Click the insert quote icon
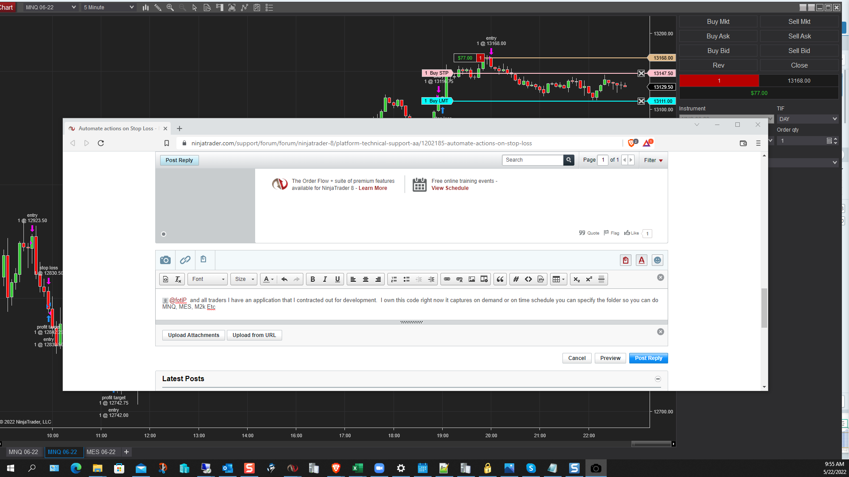Image resolution: width=849 pixels, height=477 pixels. pyautogui.click(x=500, y=279)
